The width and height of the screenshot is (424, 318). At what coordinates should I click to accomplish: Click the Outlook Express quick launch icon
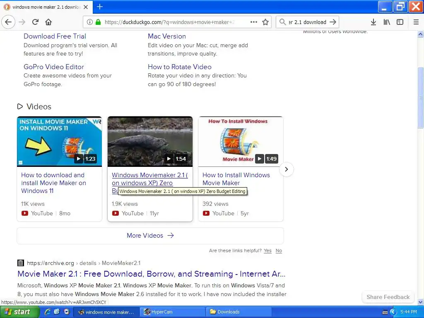(x=57, y=312)
